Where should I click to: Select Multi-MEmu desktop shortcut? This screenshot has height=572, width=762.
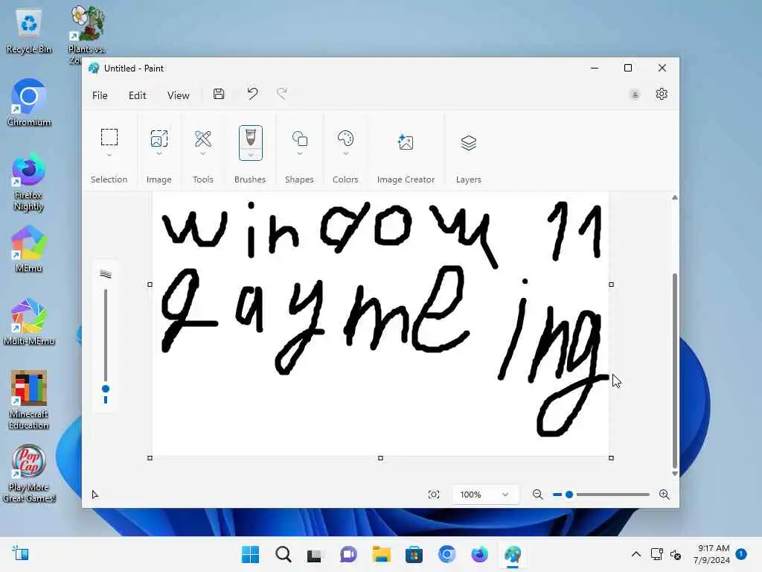click(29, 322)
